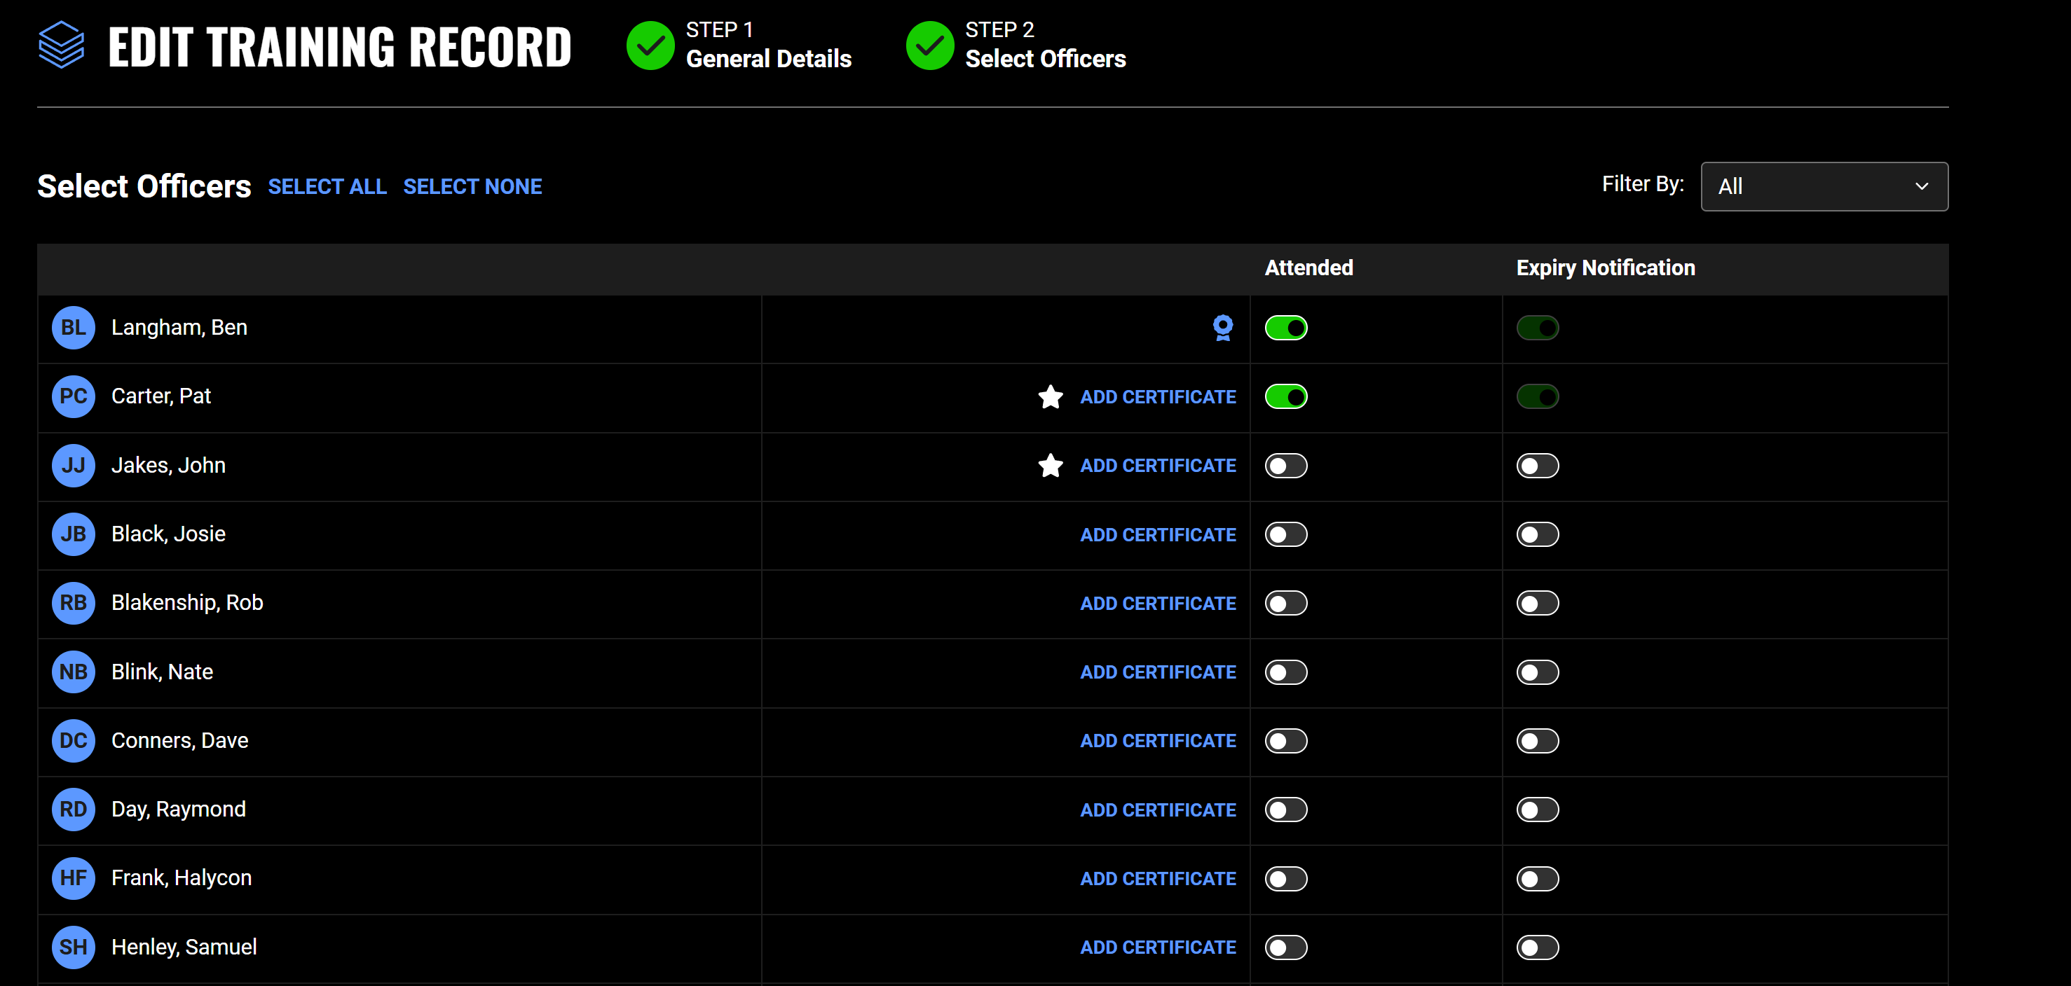Turn off Attended for Carter, Pat

pos(1286,397)
